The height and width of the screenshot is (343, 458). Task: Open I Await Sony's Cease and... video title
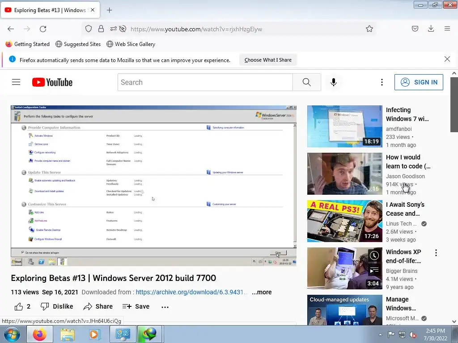(405, 209)
